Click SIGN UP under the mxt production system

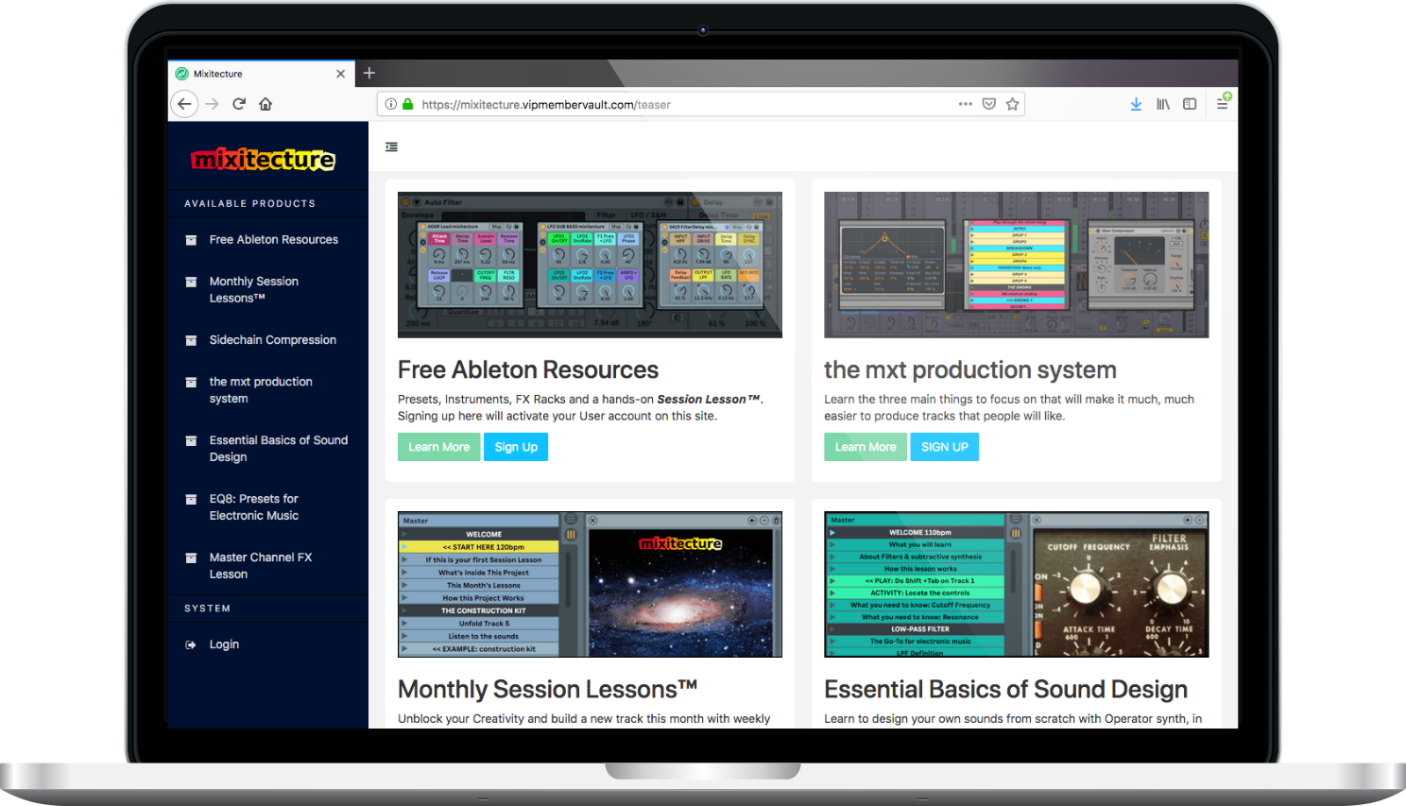945,447
